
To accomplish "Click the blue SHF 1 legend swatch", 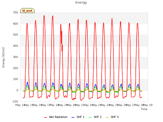I will coord(73,117).
